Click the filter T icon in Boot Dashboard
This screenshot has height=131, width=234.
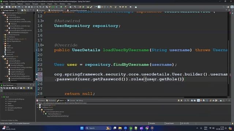pyautogui.click(x=29, y=88)
